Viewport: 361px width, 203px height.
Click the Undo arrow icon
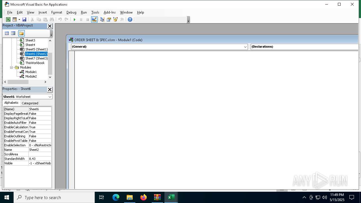60,19
